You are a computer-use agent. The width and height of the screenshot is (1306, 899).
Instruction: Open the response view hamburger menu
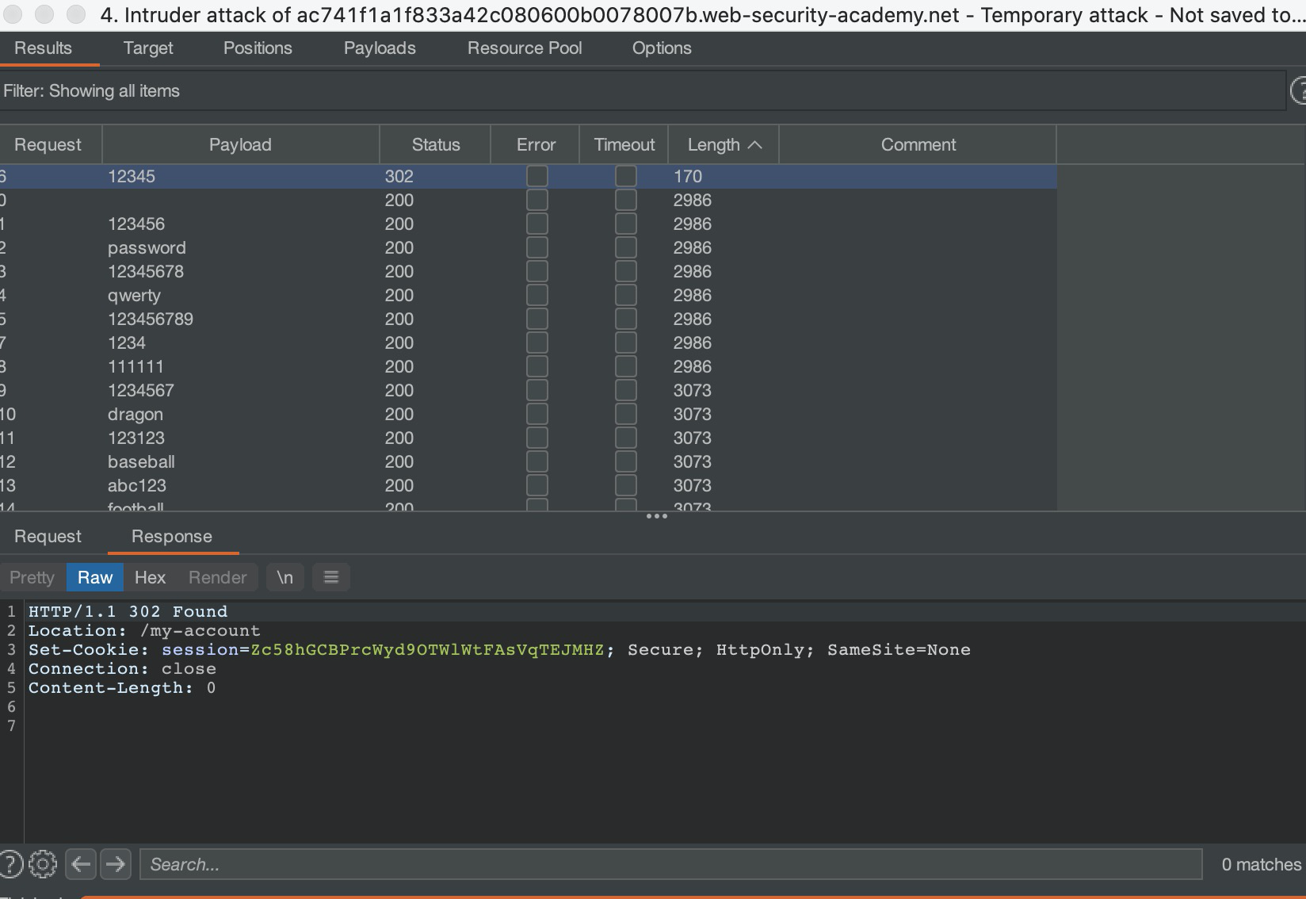[x=331, y=577]
